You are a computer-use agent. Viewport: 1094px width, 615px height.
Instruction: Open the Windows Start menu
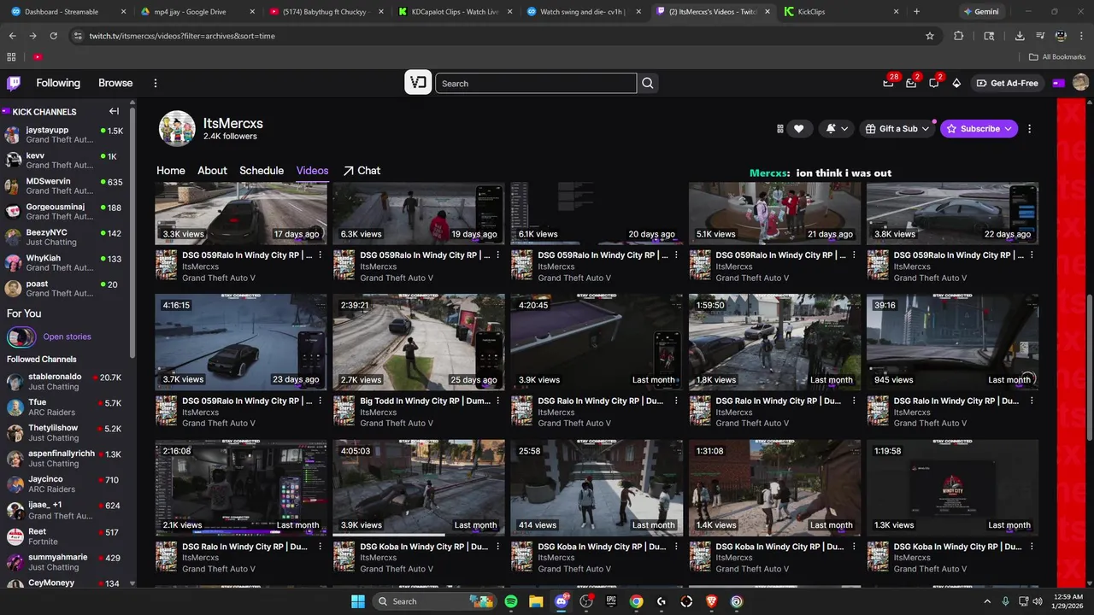358,601
